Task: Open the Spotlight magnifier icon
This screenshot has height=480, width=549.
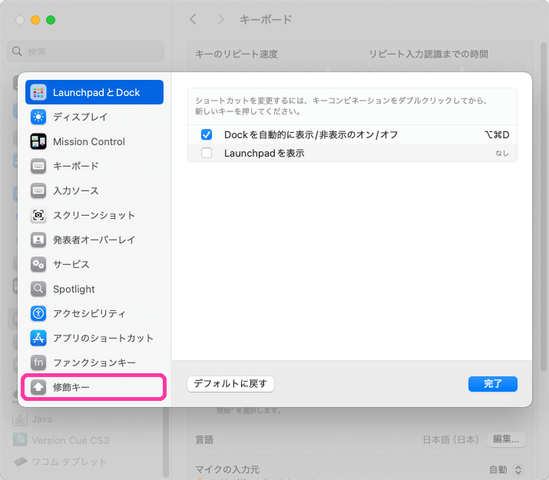Action: point(39,289)
